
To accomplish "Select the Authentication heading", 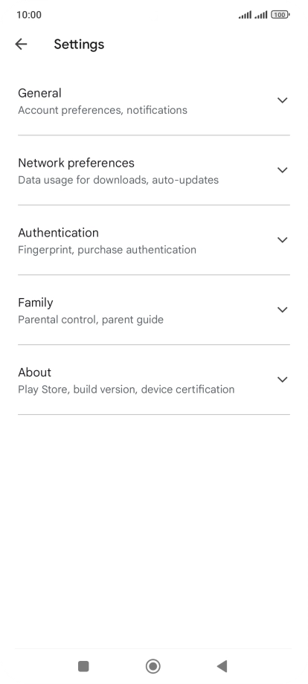I will (58, 233).
